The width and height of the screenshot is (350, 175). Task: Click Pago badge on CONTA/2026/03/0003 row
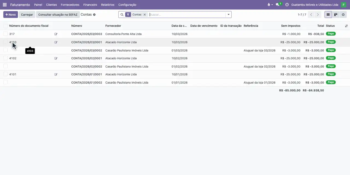[x=331, y=34]
